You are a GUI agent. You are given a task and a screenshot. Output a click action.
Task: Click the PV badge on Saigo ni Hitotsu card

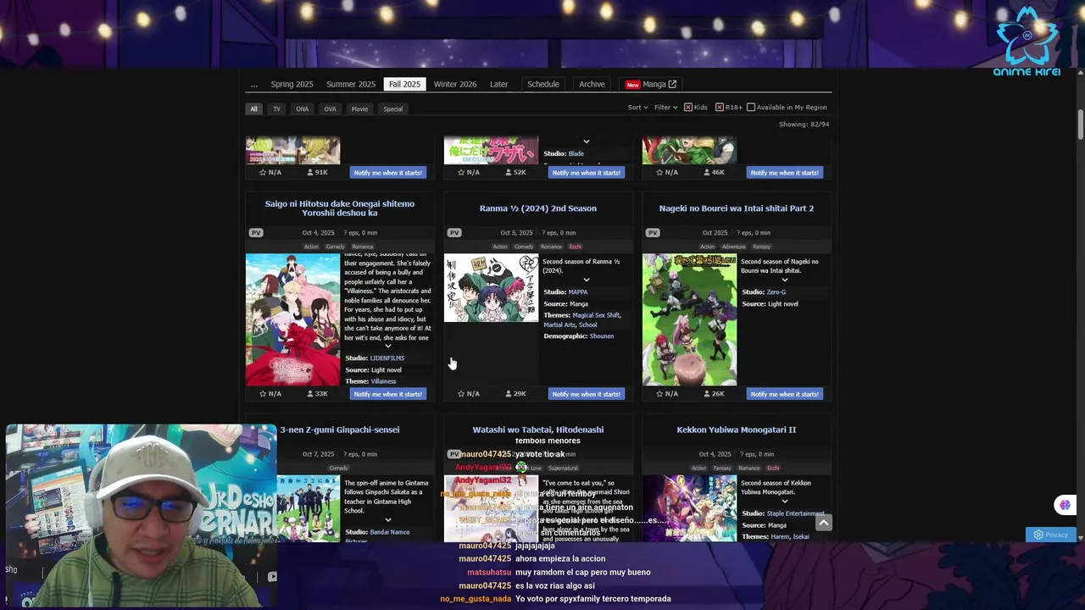click(x=256, y=233)
